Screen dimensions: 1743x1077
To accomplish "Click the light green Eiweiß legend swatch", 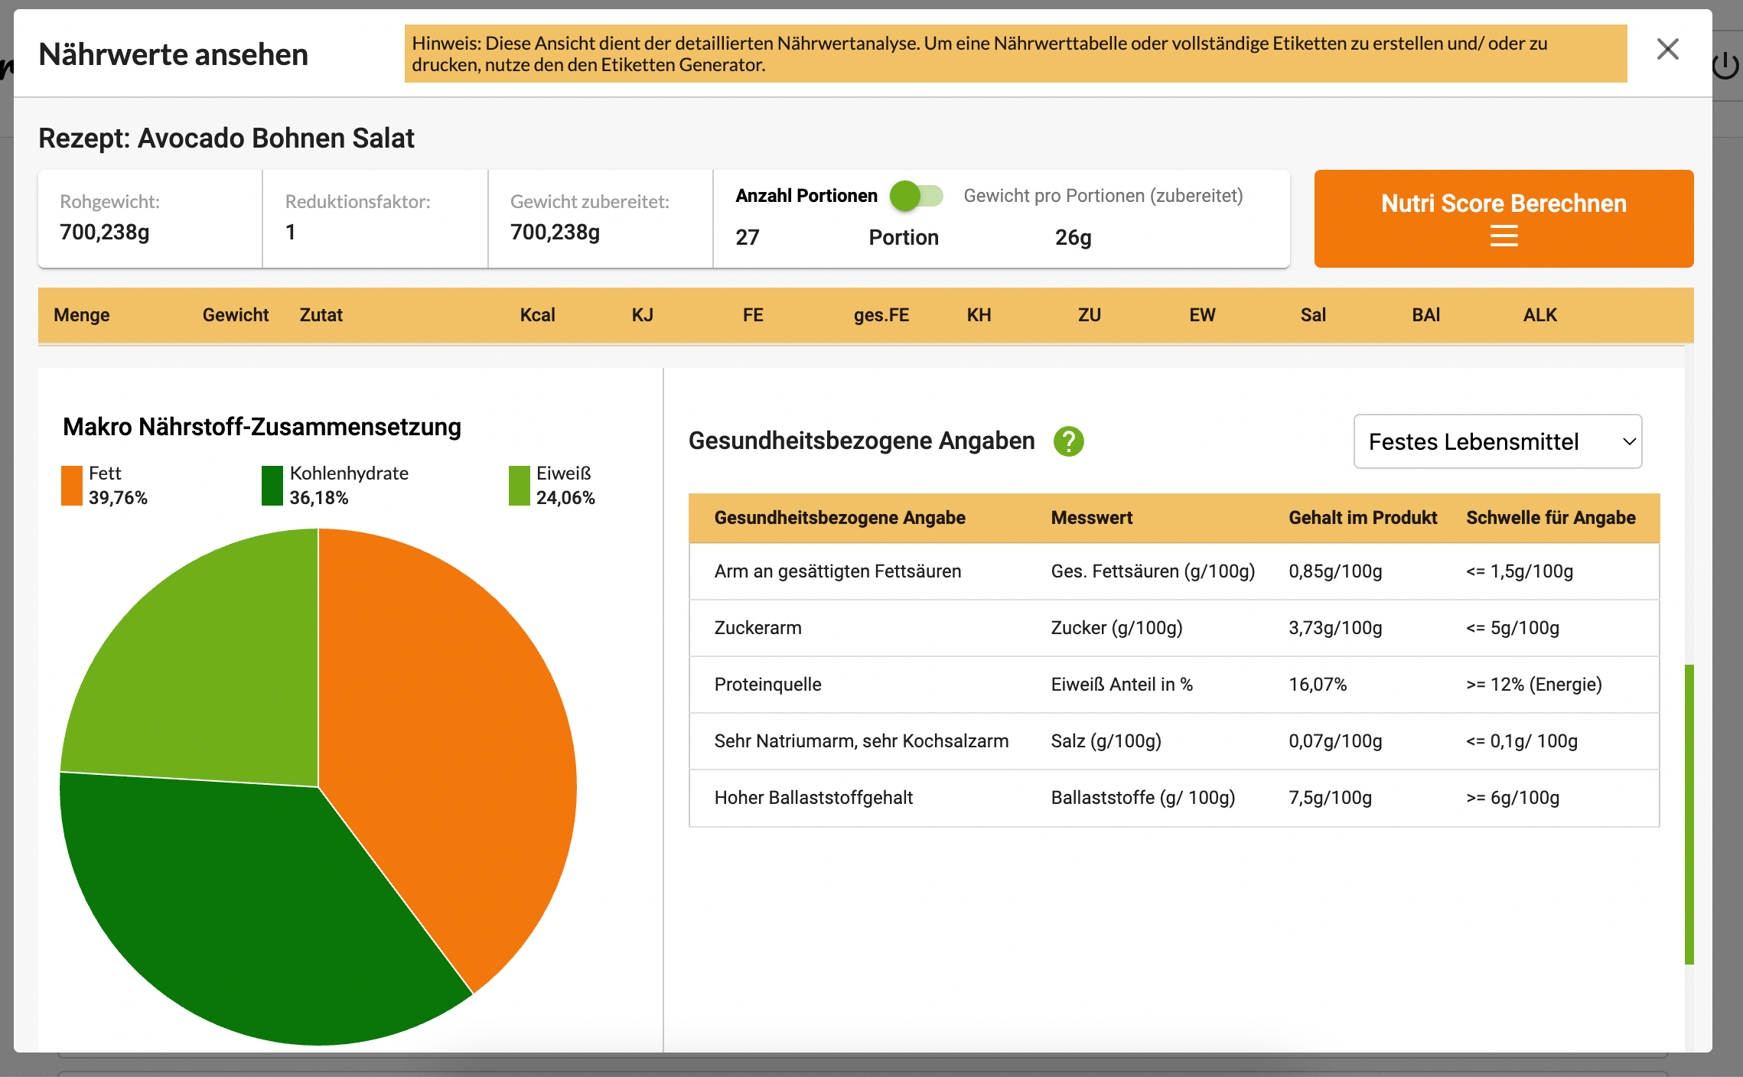I will point(520,486).
